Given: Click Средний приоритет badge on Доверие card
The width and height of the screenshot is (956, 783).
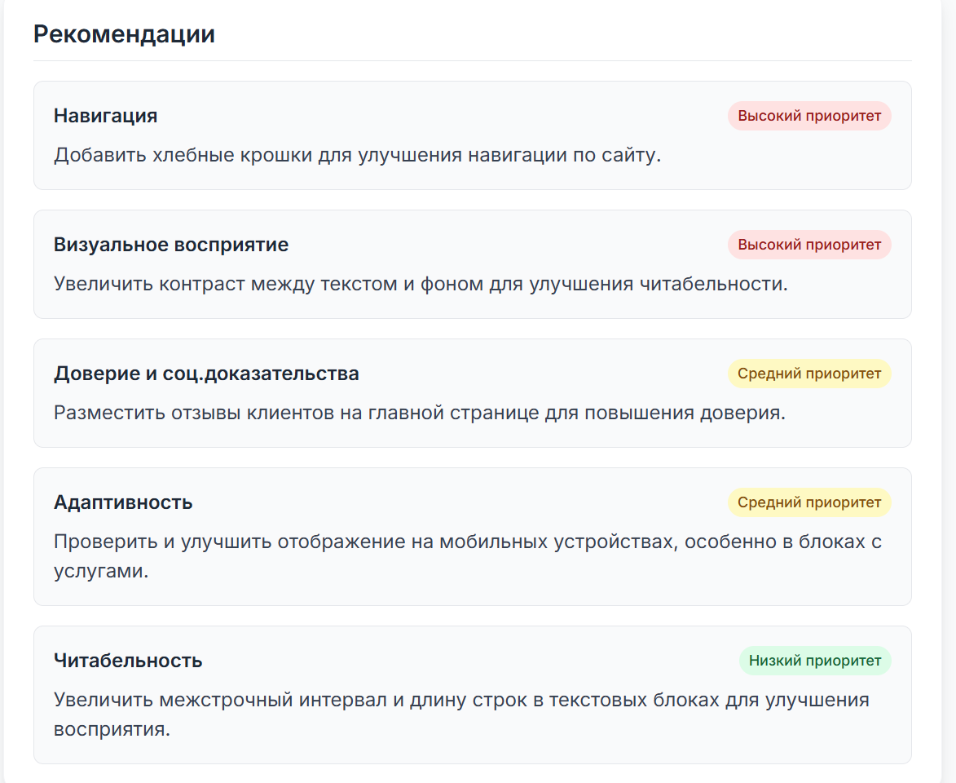Looking at the screenshot, I should click(809, 374).
